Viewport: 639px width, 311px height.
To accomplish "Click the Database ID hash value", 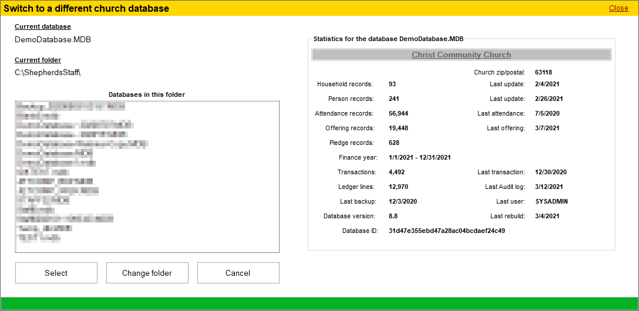I will [x=446, y=231].
